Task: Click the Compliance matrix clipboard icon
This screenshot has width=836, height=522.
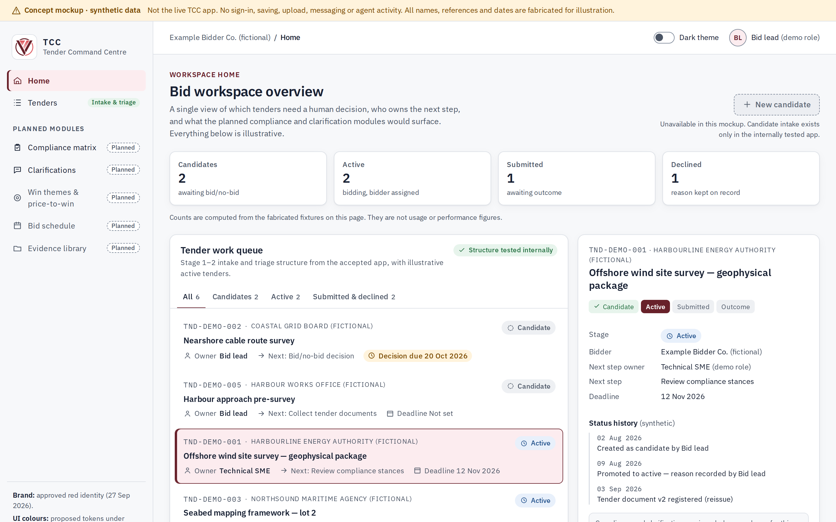Action: tap(18, 147)
